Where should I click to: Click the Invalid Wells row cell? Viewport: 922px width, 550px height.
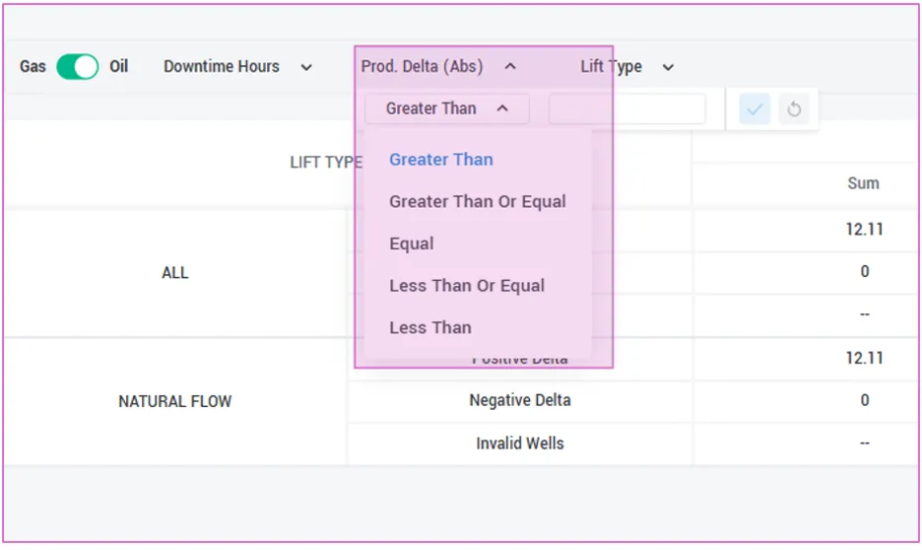pyautogui.click(x=520, y=443)
